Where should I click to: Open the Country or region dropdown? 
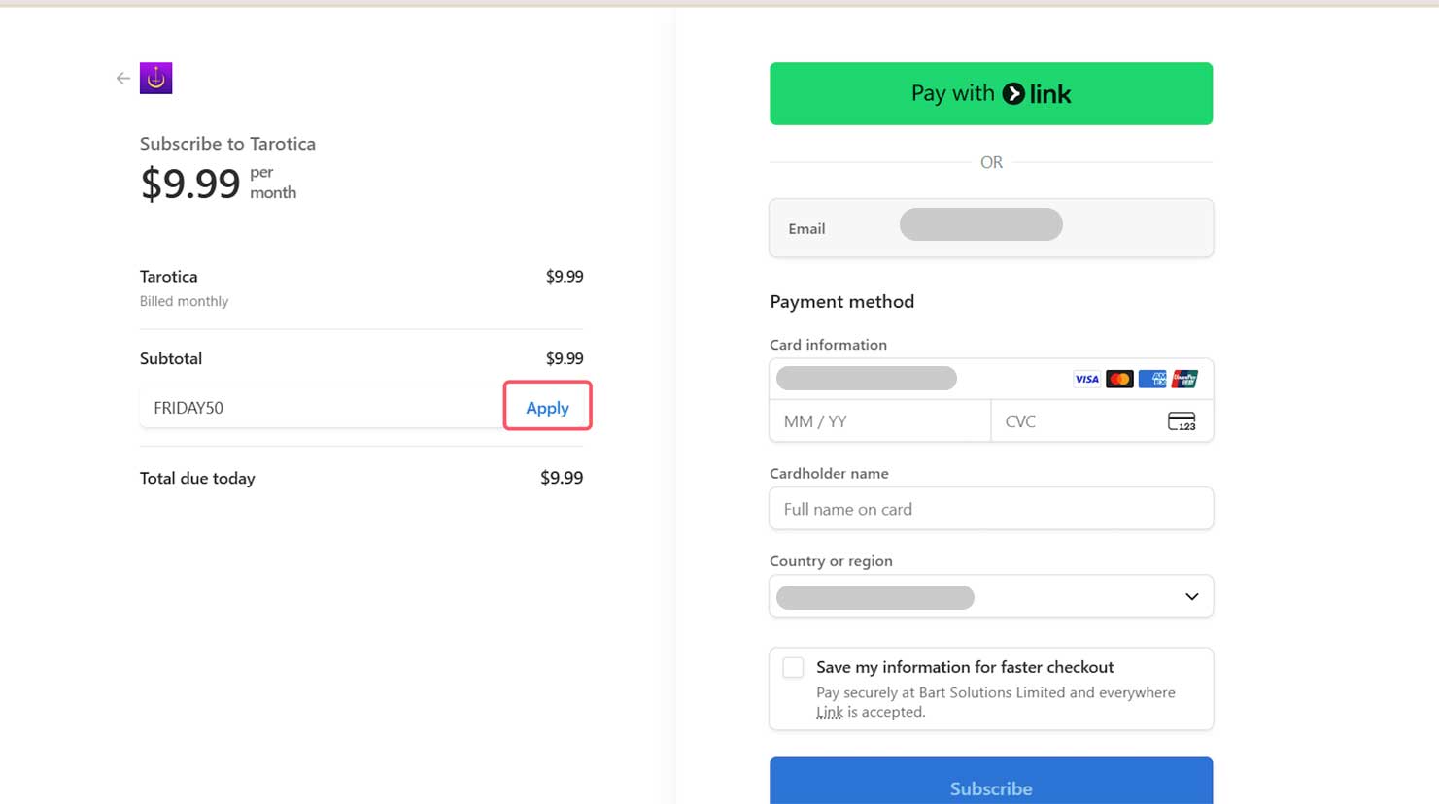coord(990,597)
